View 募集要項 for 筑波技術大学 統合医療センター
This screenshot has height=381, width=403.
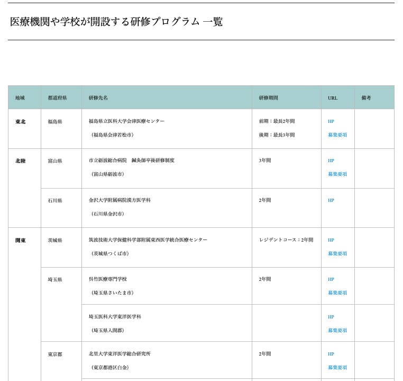coord(337,254)
